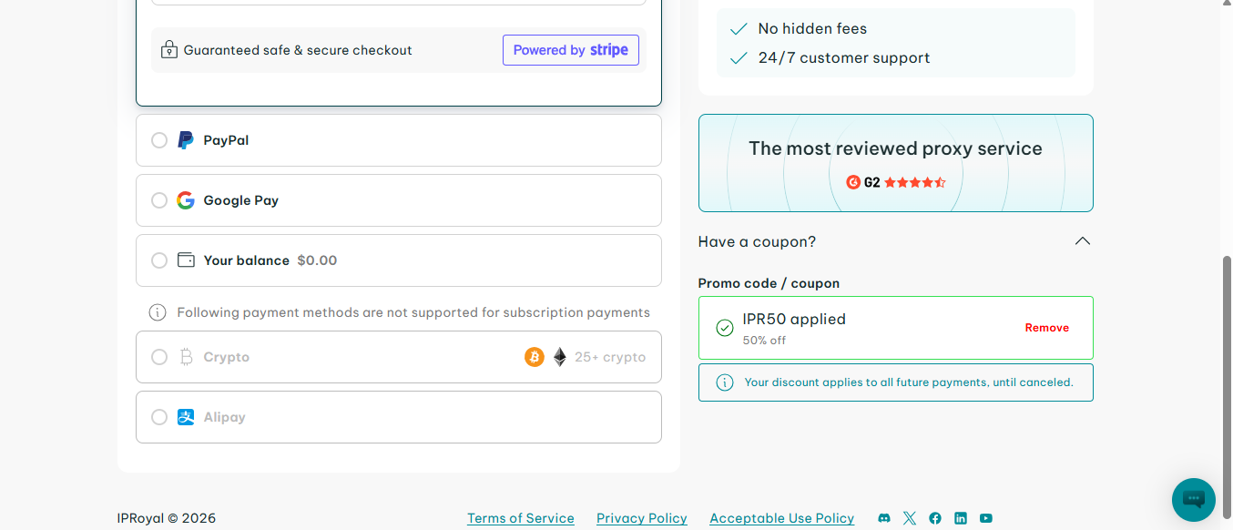
Task: Select the Google Pay radio button
Action: (x=159, y=200)
